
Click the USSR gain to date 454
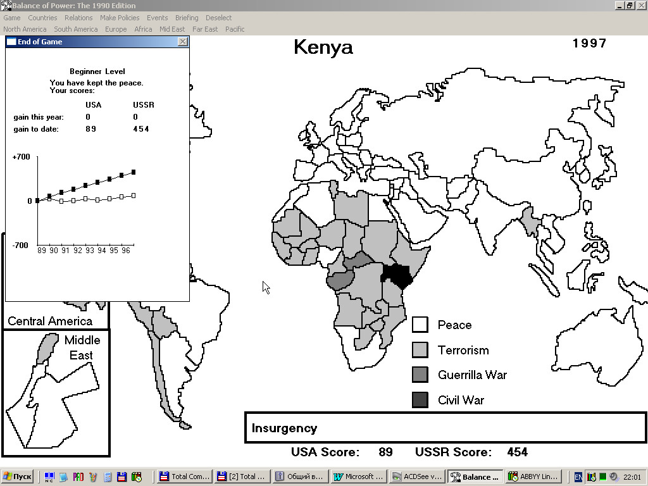pos(141,129)
